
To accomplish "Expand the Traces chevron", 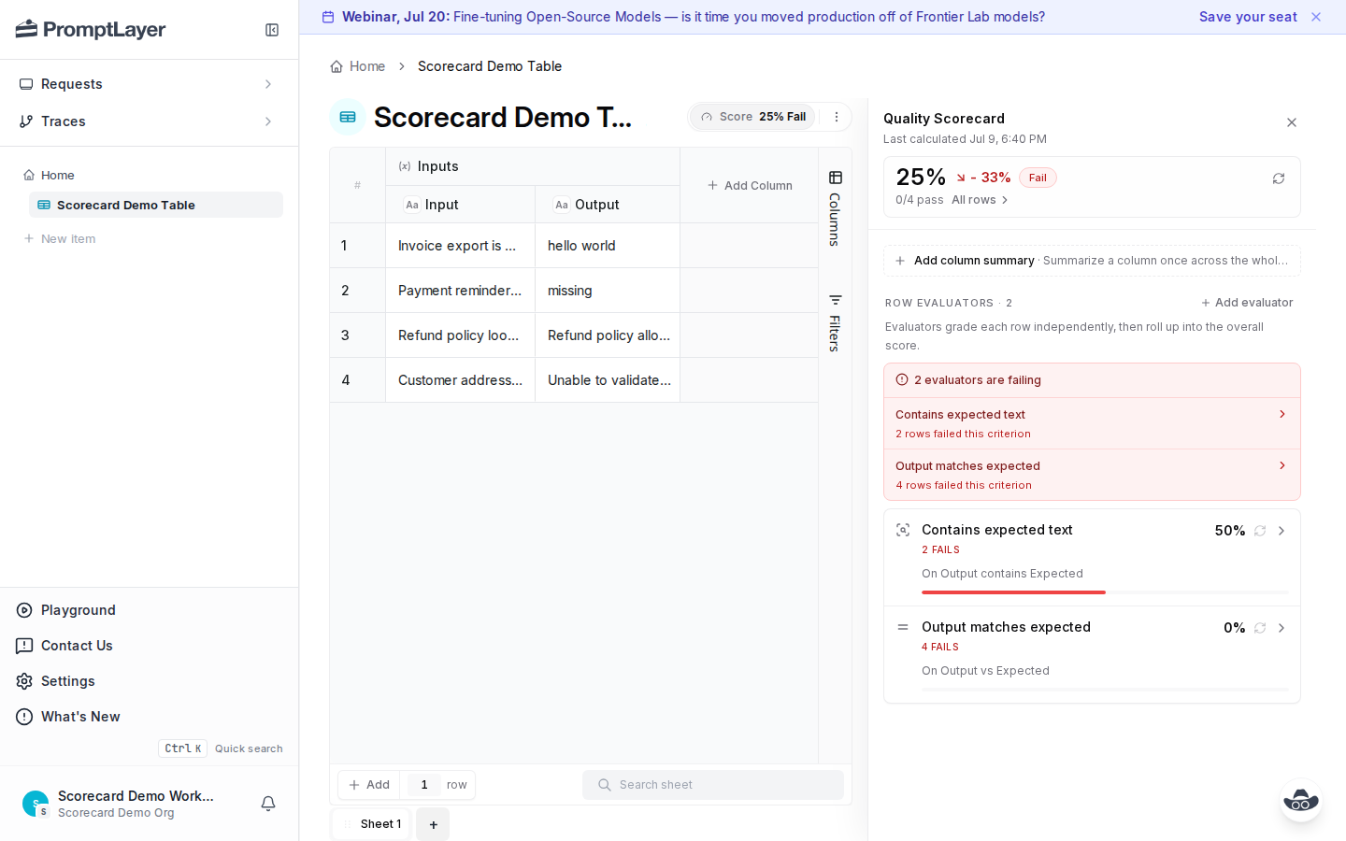I will 268,121.
